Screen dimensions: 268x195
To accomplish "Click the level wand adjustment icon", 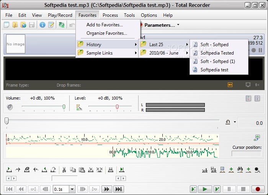I will (x=79, y=107).
